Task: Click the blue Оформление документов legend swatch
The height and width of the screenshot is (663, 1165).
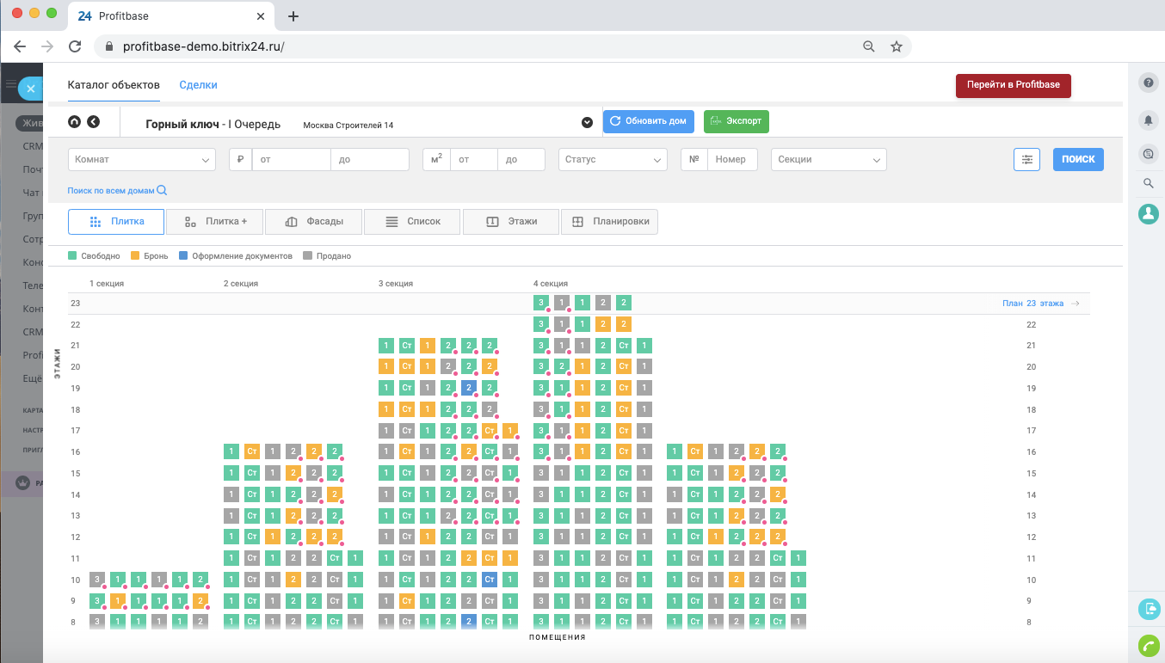Action: click(x=183, y=255)
